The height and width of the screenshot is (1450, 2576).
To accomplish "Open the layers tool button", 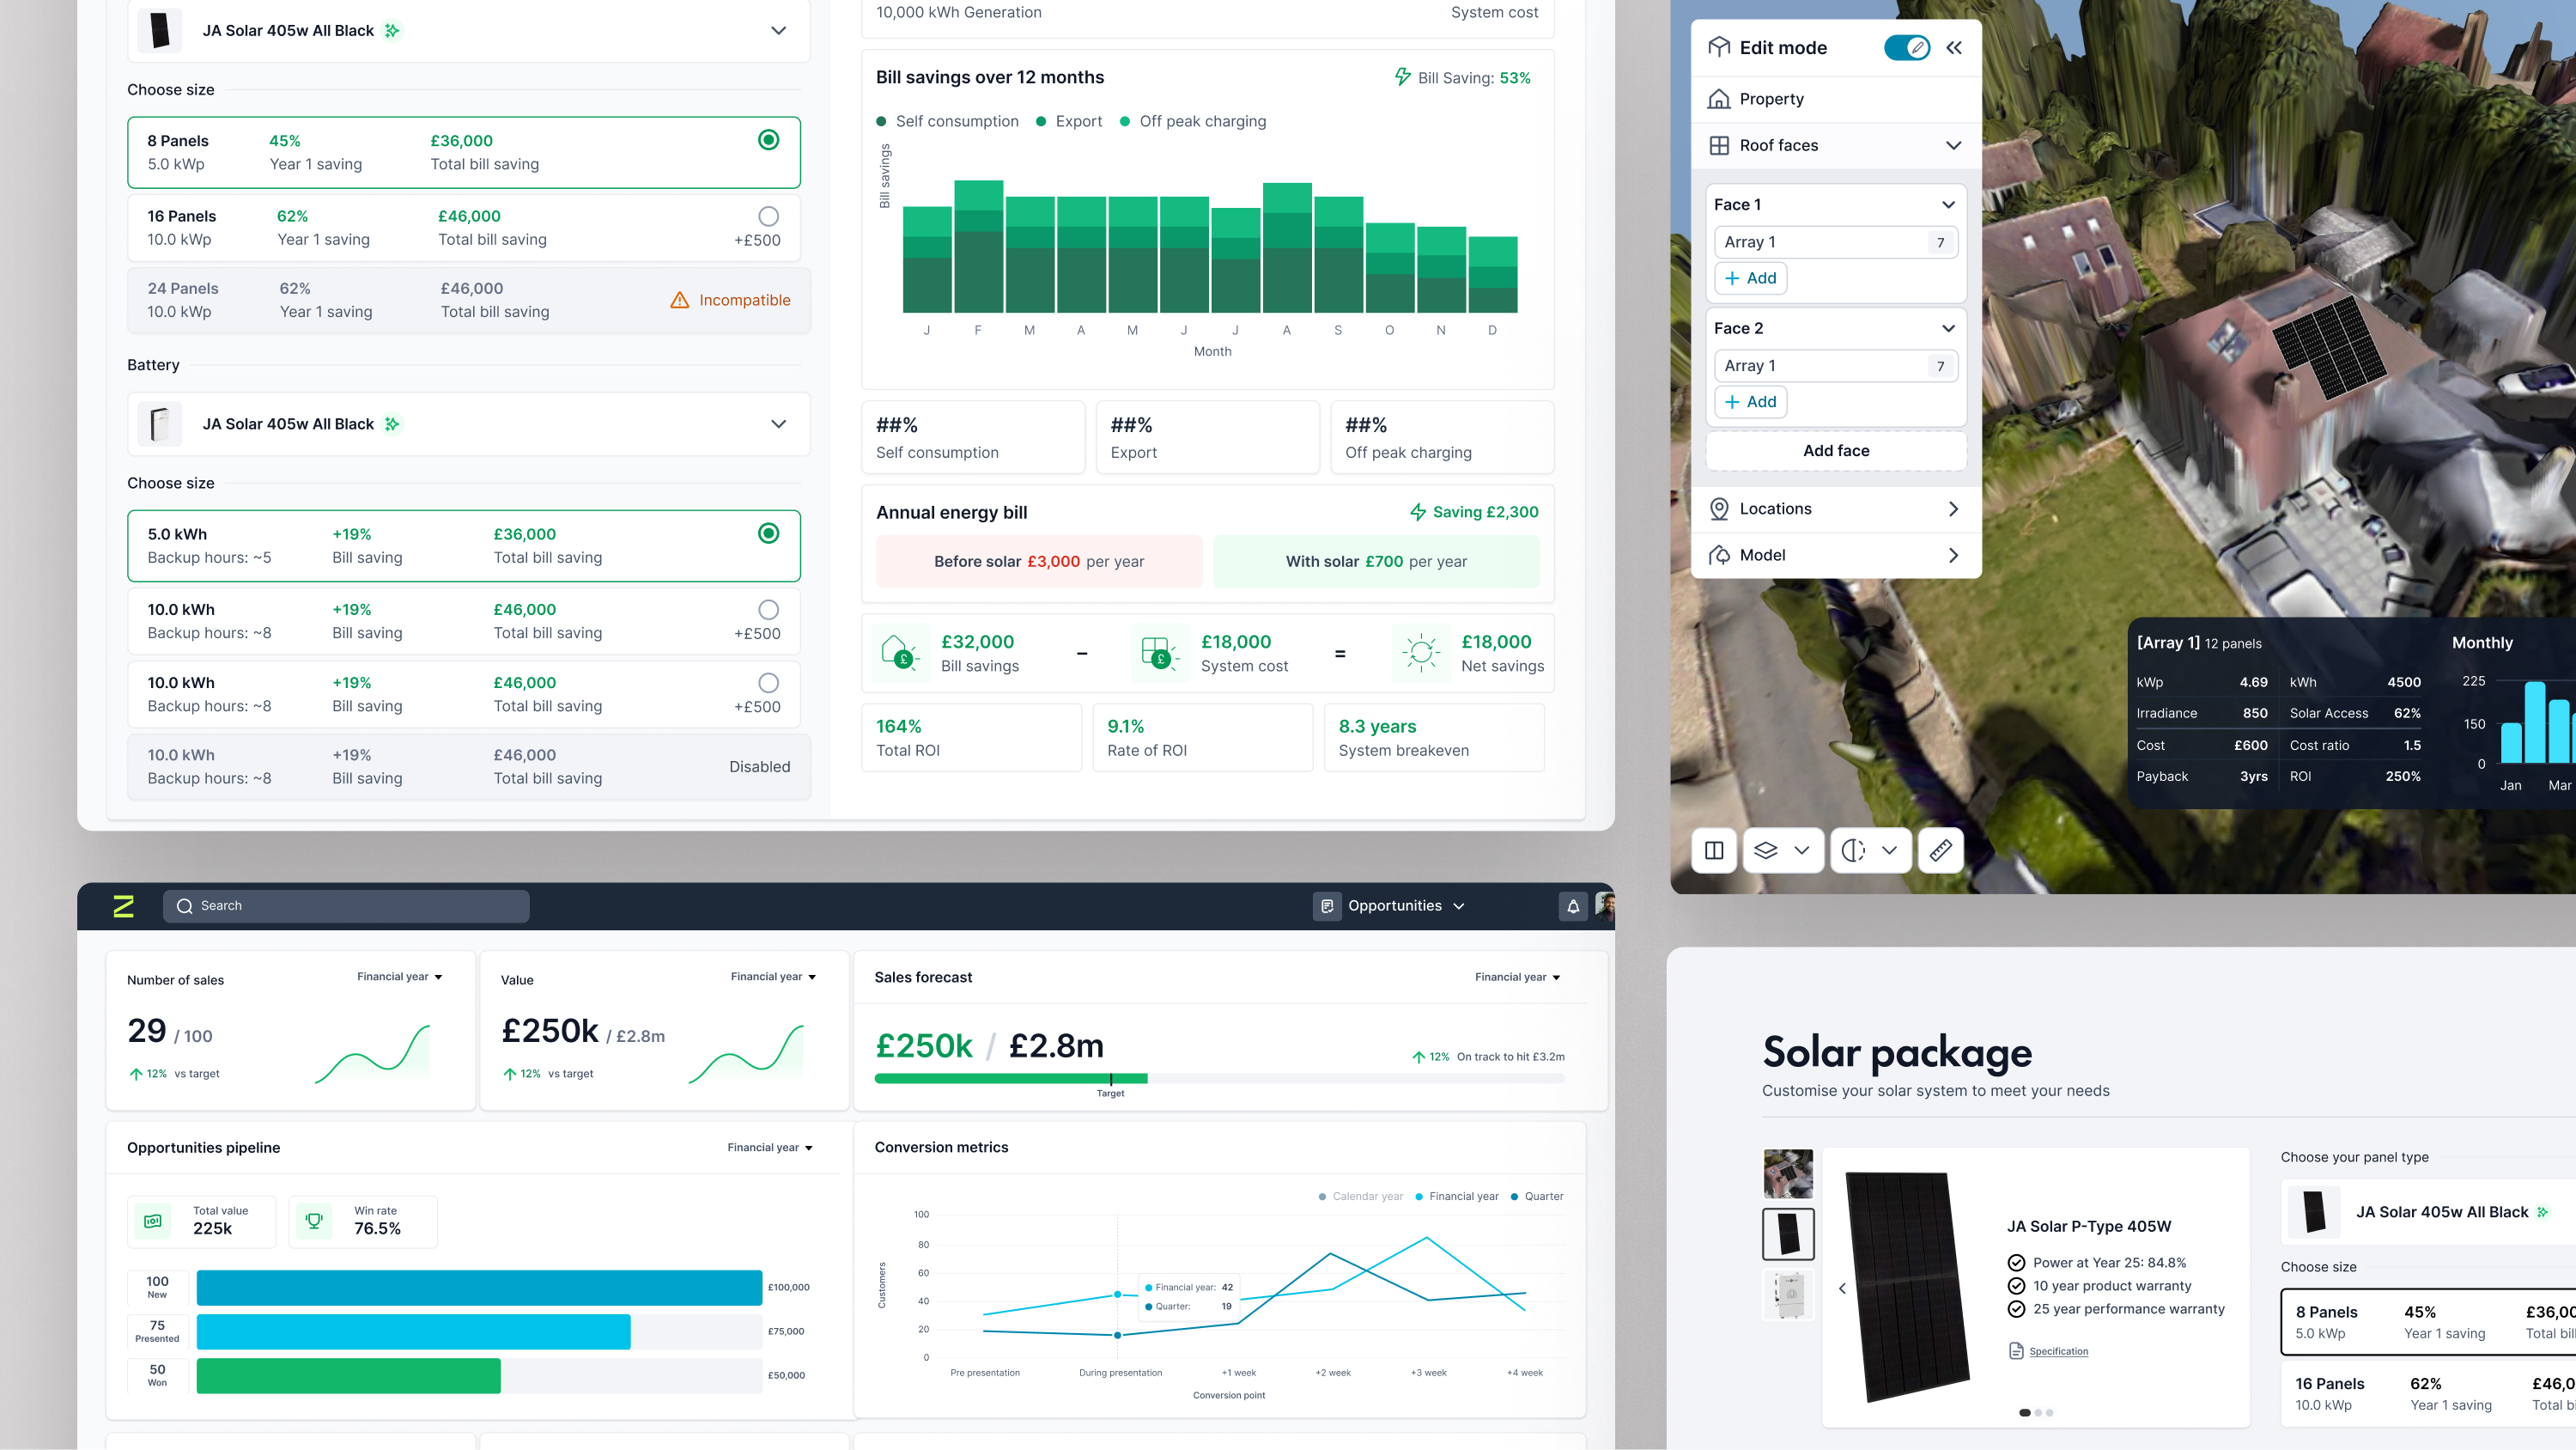I will (x=1783, y=850).
